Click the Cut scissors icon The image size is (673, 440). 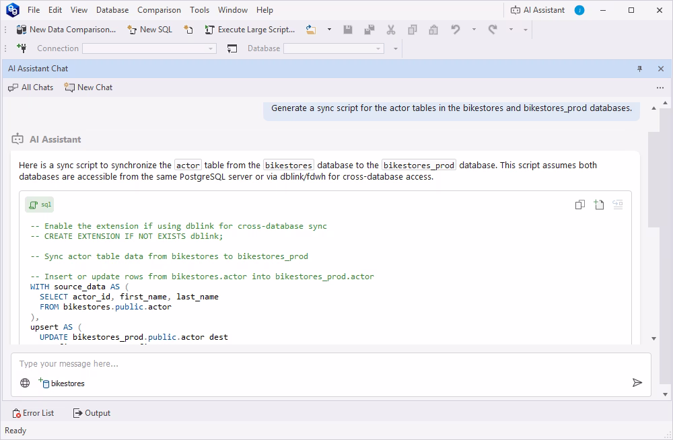[390, 30]
